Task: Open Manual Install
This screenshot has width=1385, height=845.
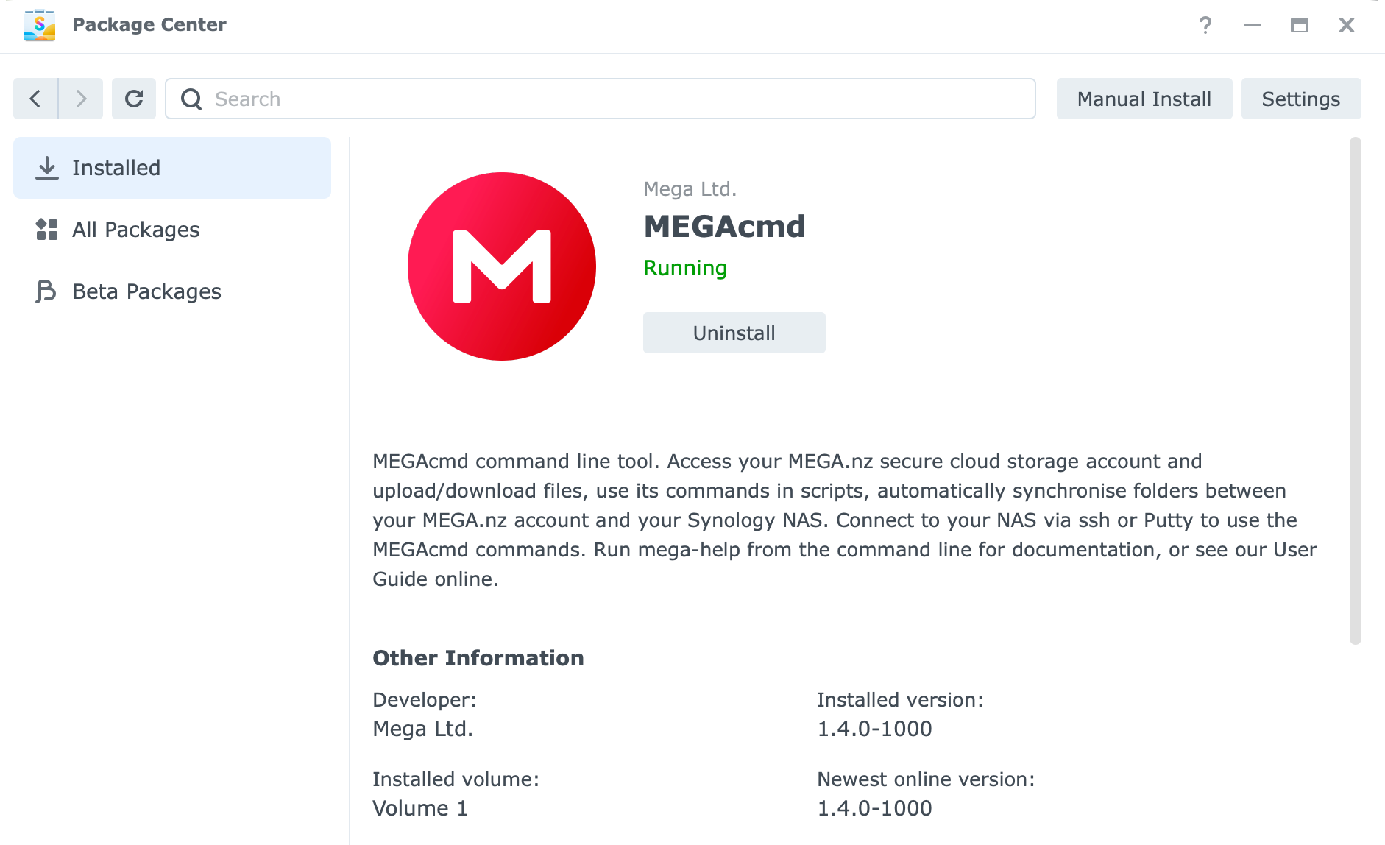Action: (x=1144, y=99)
